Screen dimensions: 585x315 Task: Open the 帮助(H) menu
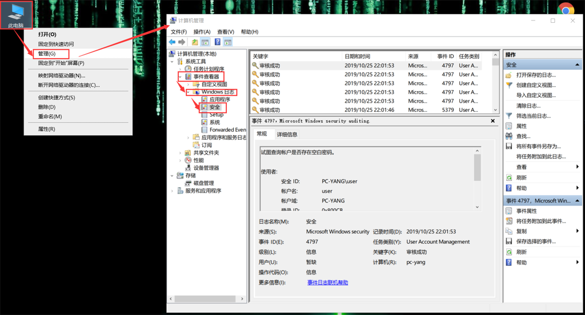(x=250, y=32)
